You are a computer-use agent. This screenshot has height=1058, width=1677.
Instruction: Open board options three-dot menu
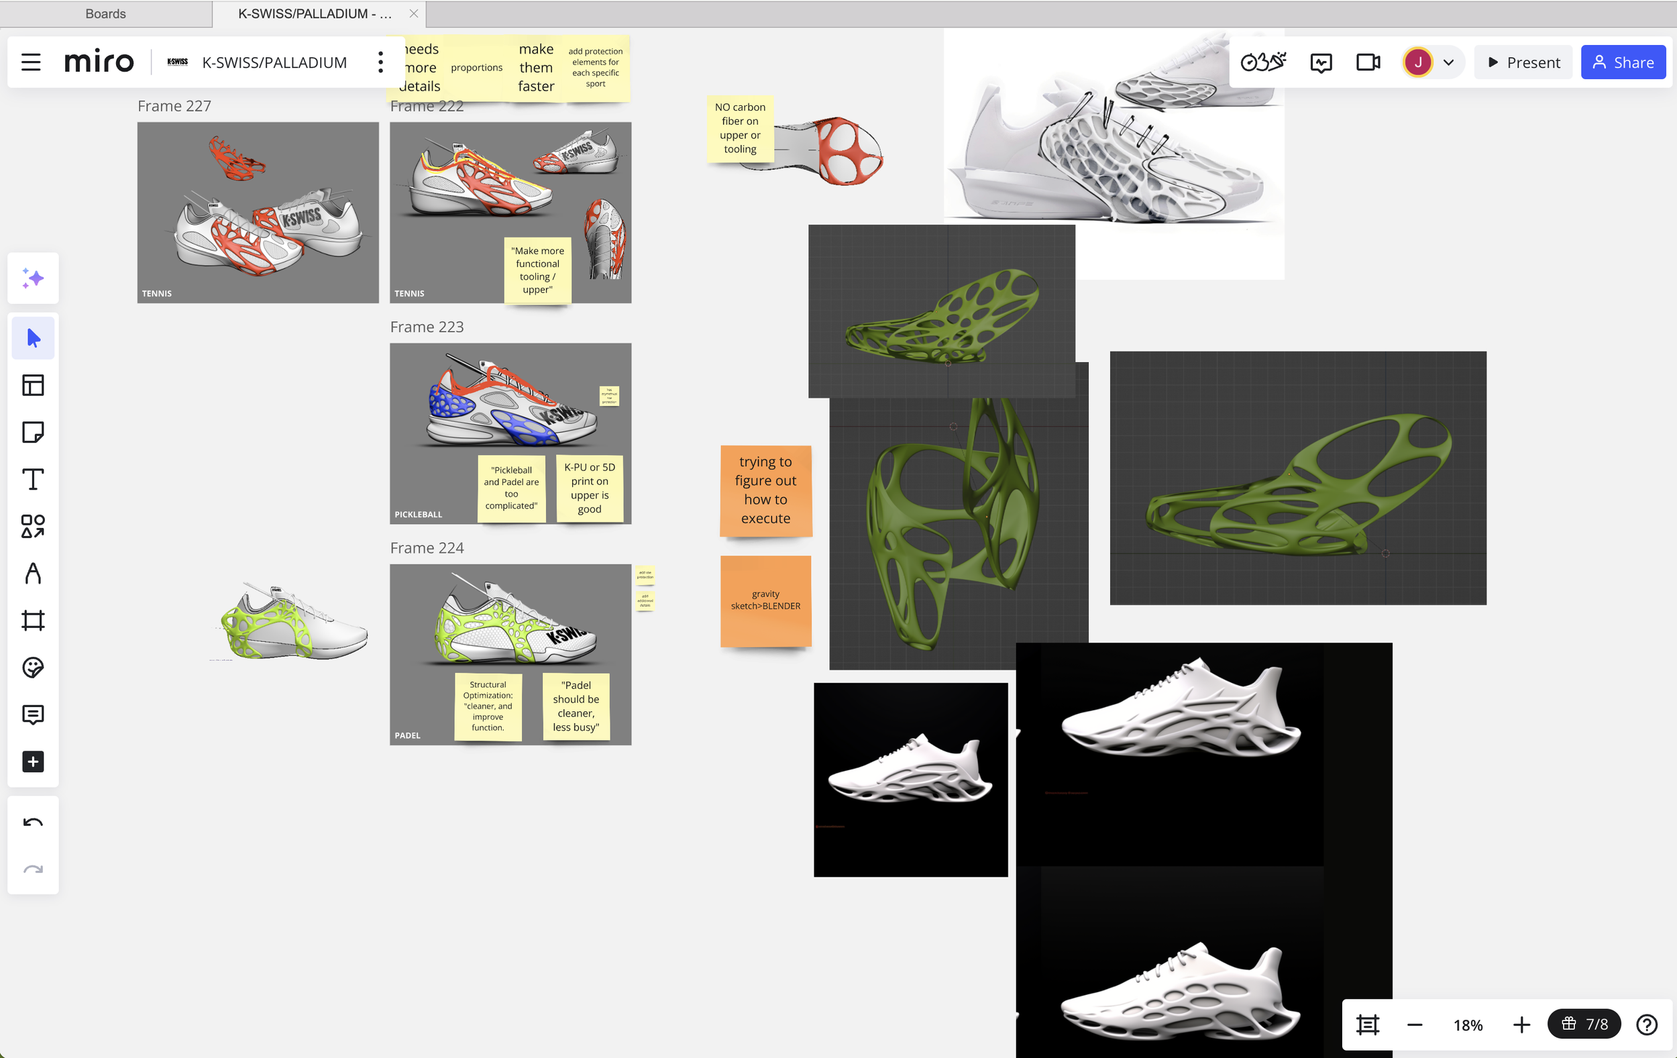coord(380,62)
